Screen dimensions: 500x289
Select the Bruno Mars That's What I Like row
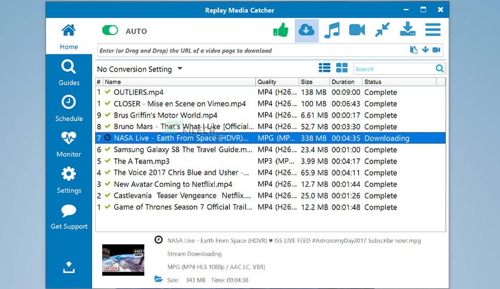(x=270, y=127)
